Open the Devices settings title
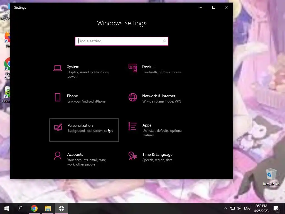This screenshot has width=285, height=214. 149,67
